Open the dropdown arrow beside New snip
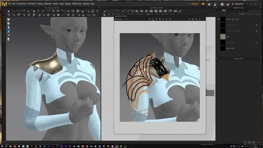This screenshot has height=148, width=263. pos(124,19)
